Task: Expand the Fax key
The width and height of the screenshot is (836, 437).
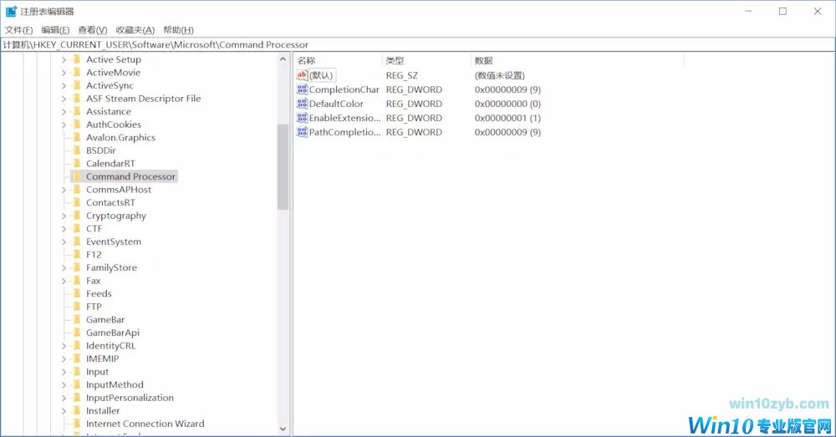Action: coord(64,281)
